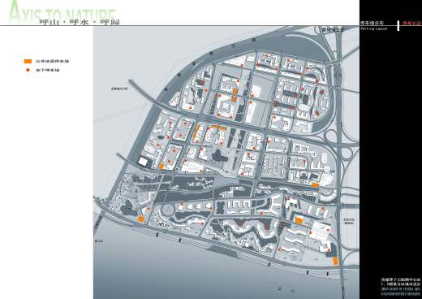Click the '停车场分布' heading text

372,23
